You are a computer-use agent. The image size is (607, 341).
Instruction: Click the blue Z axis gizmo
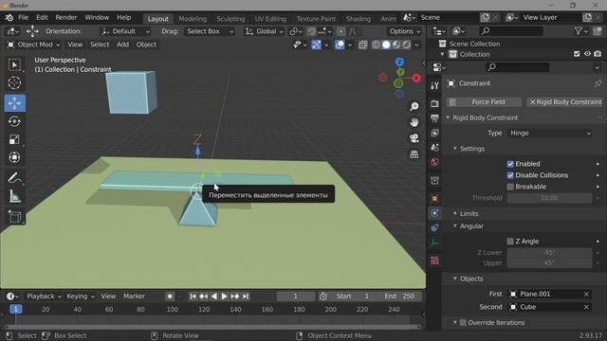[399, 62]
